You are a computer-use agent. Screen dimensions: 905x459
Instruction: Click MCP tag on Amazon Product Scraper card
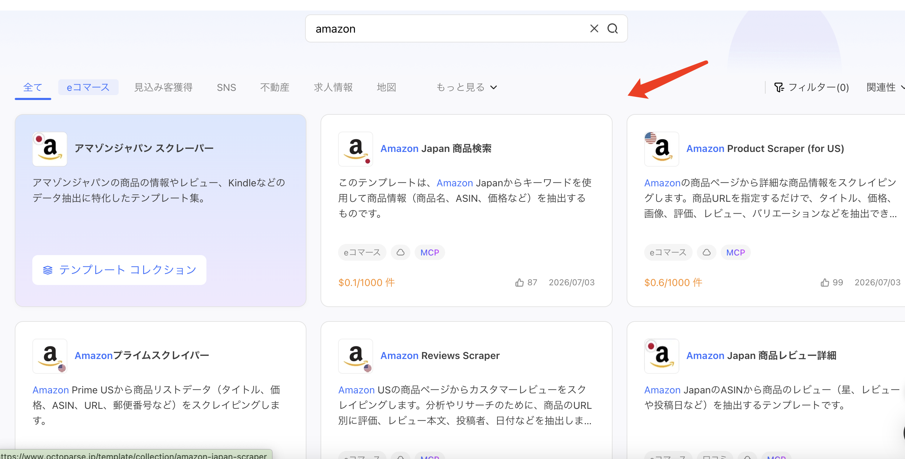pyautogui.click(x=736, y=253)
